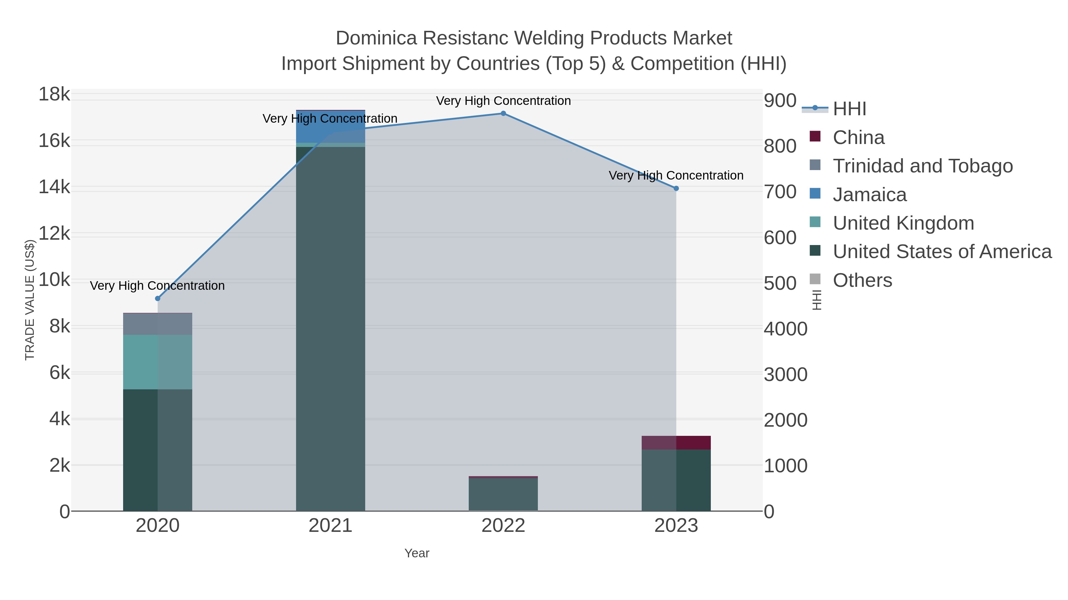Click the 2021 Jamaica blue bar segment
The height and width of the screenshot is (600, 1068).
pos(330,127)
